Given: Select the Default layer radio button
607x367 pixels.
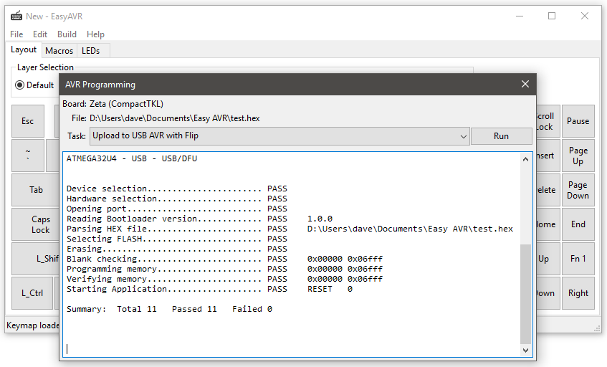Looking at the screenshot, I should pyautogui.click(x=19, y=85).
